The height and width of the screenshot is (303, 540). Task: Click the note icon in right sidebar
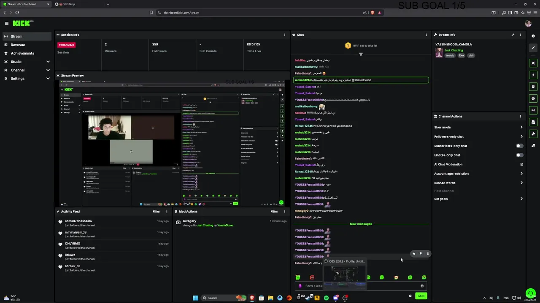click(x=533, y=87)
